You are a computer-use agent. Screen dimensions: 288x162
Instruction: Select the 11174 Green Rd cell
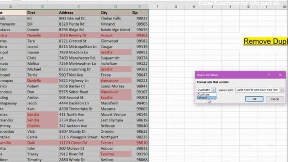[x=79, y=143]
